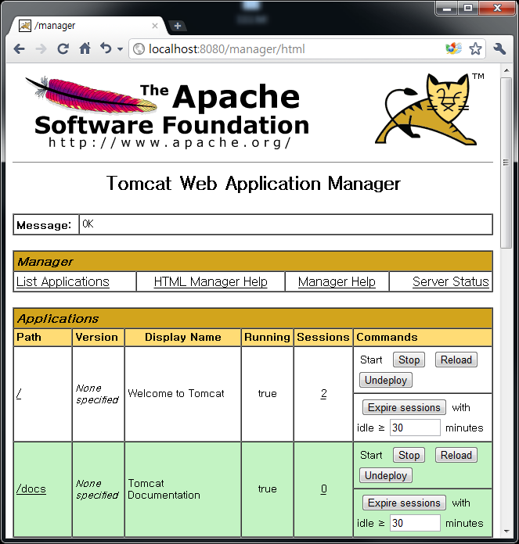
Task: Click the scrollbar up arrow
Action: click(x=506, y=70)
